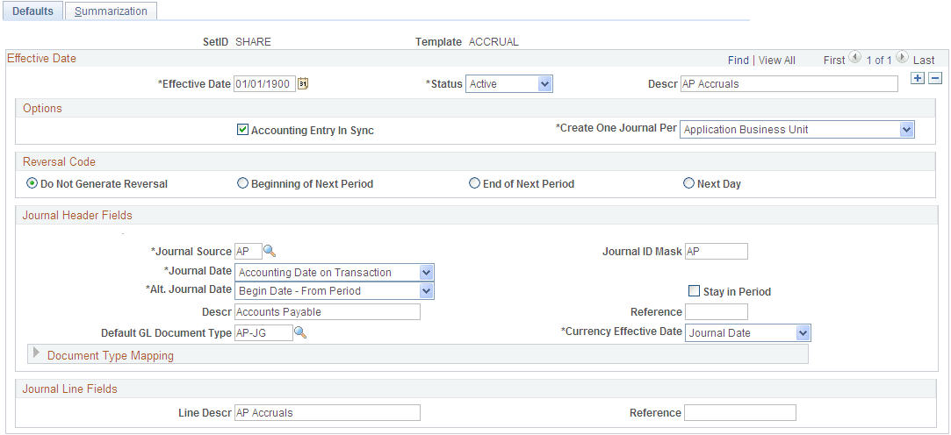This screenshot has width=951, height=435.
Task: Click the Reversal Code heading
Action: click(59, 161)
